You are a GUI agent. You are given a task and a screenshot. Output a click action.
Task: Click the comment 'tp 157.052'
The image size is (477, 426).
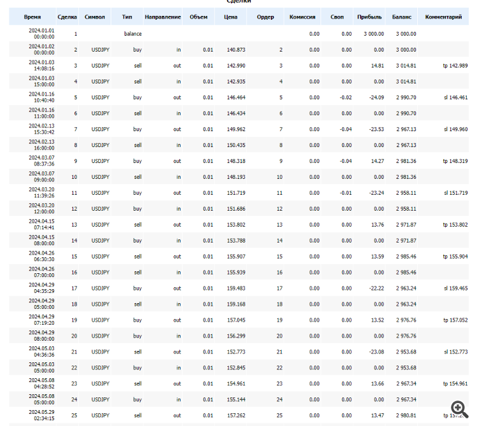[455, 320]
